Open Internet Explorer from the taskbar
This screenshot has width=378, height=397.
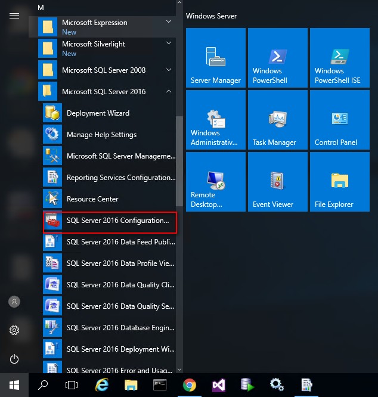coord(102,385)
